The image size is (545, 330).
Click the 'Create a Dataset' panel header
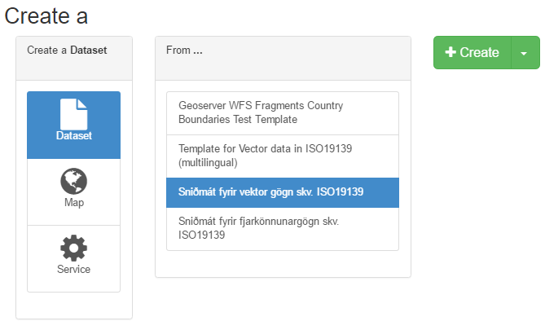click(67, 51)
